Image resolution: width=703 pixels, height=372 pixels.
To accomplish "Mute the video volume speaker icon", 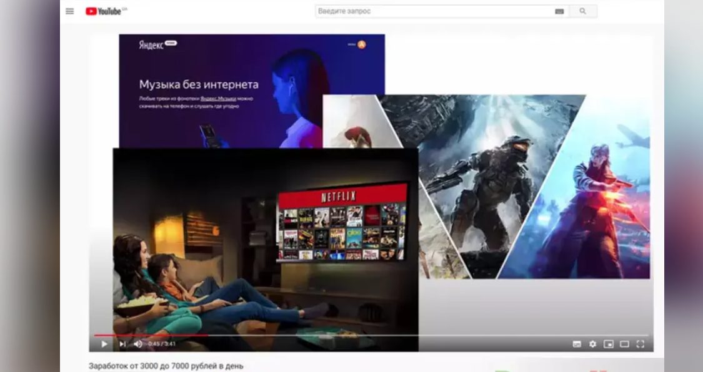I will click(x=138, y=344).
